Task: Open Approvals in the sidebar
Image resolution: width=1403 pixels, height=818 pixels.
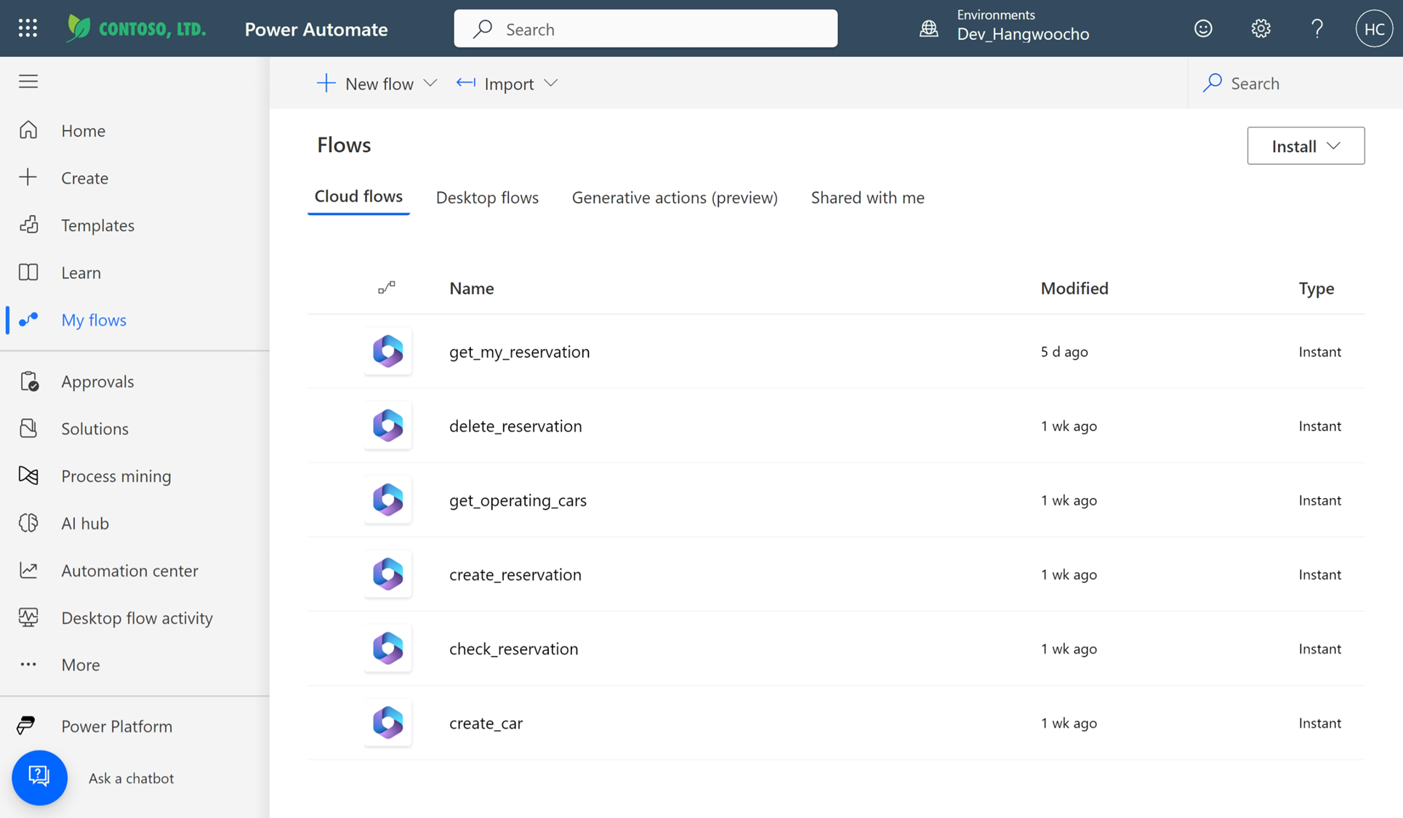Action: pyautogui.click(x=97, y=381)
